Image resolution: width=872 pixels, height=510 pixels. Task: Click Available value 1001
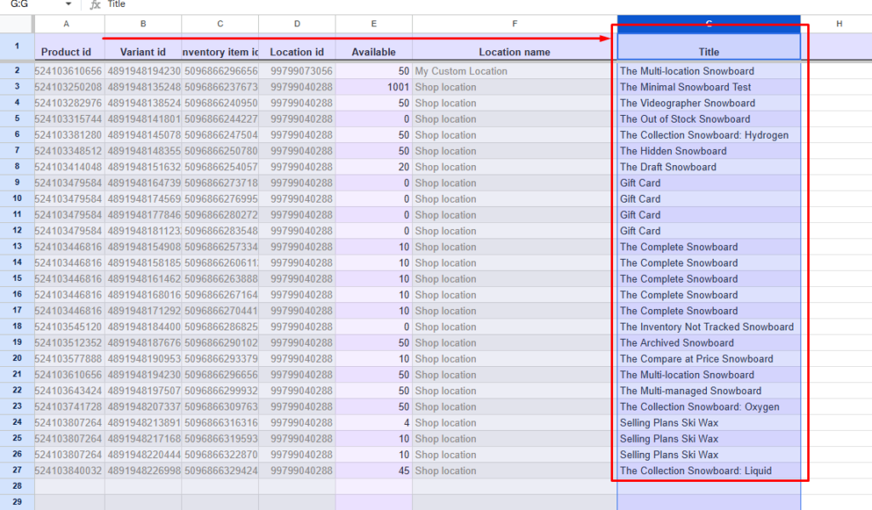[x=374, y=88]
